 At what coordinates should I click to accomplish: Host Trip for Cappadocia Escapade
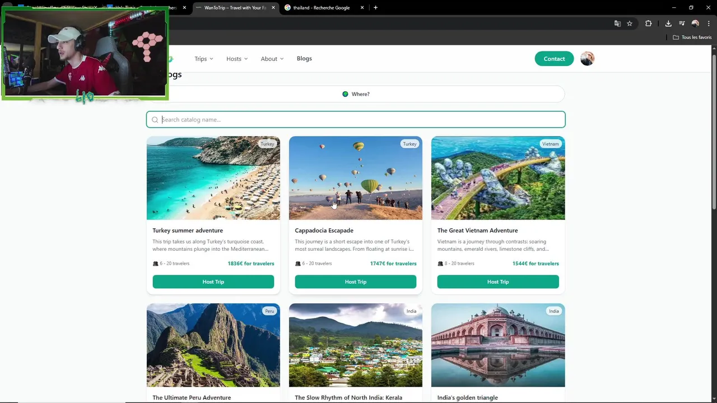[356, 282]
